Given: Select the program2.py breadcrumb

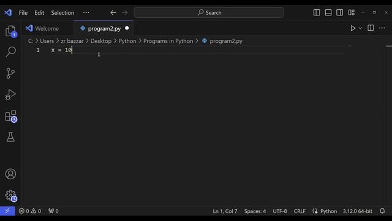Looking at the screenshot, I should click(x=225, y=41).
